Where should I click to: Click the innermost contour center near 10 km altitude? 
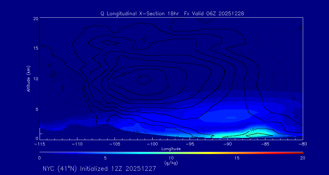(x=144, y=80)
